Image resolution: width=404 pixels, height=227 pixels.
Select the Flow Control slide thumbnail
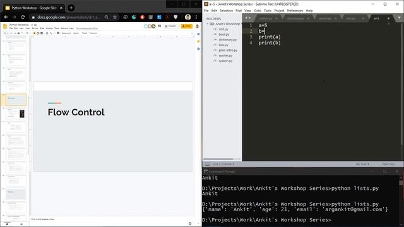(x=16, y=100)
